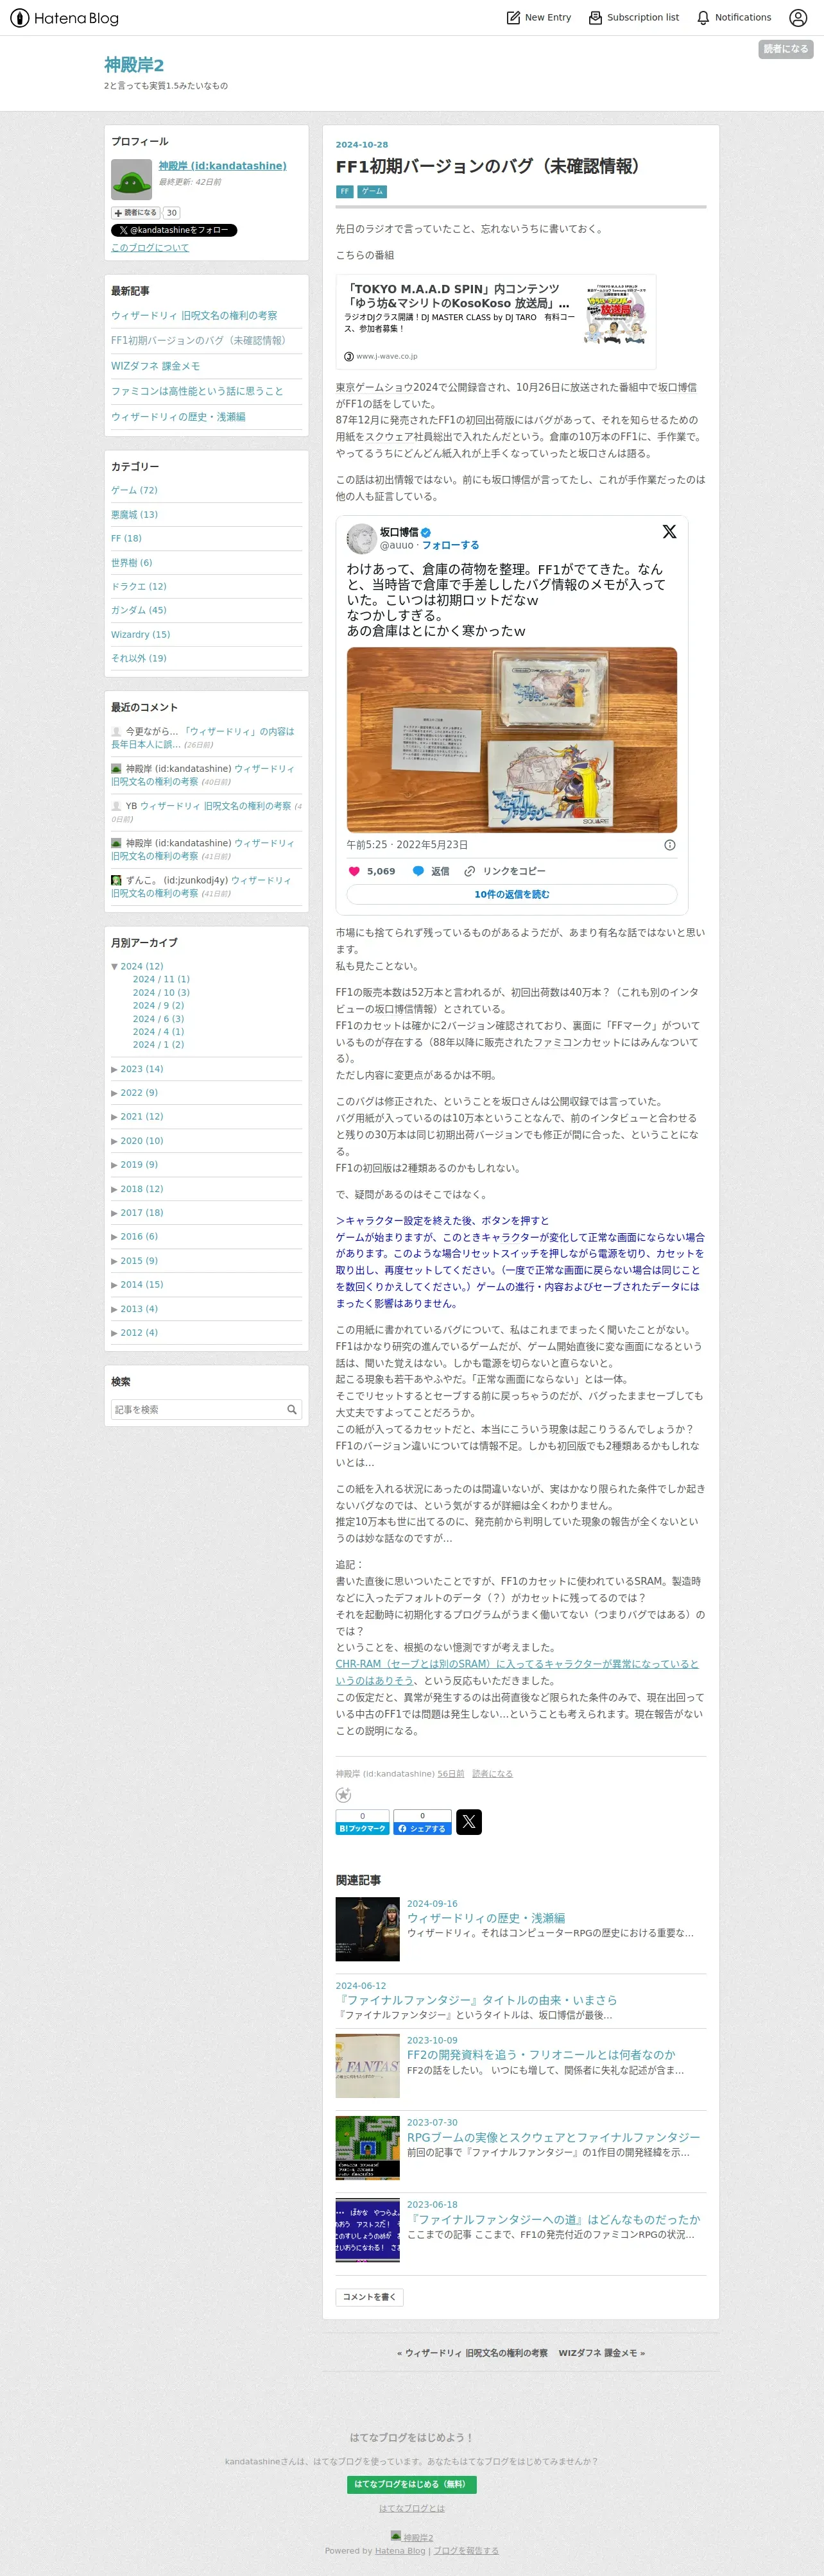
Task: Open the Hatena Blog logo home
Action: click(x=64, y=18)
